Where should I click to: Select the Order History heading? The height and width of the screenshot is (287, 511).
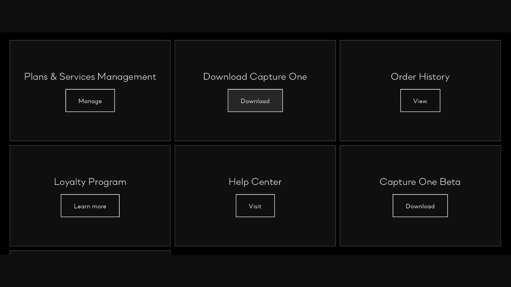point(420,77)
